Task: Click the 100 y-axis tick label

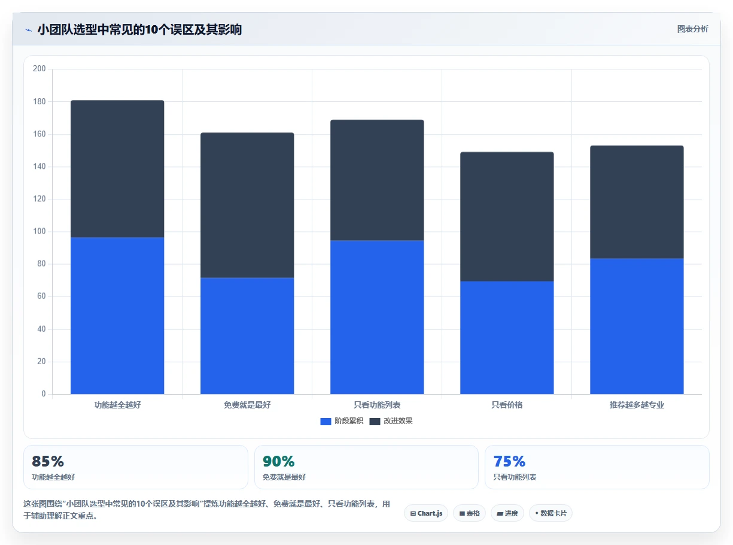Action: [39, 231]
